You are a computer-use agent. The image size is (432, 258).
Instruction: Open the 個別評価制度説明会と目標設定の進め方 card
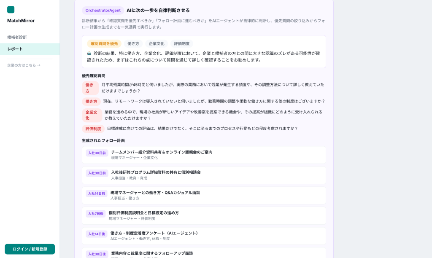(204, 215)
